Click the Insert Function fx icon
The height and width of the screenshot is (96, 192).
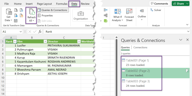click(x=40, y=32)
